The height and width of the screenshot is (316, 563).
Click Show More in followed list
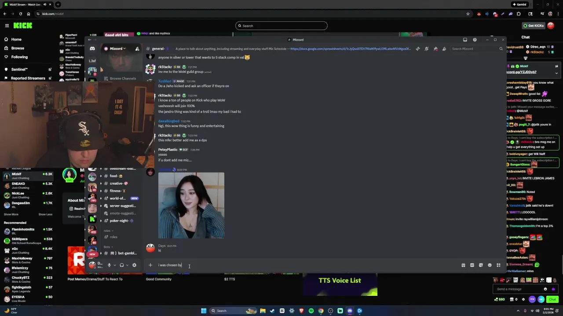point(11,214)
